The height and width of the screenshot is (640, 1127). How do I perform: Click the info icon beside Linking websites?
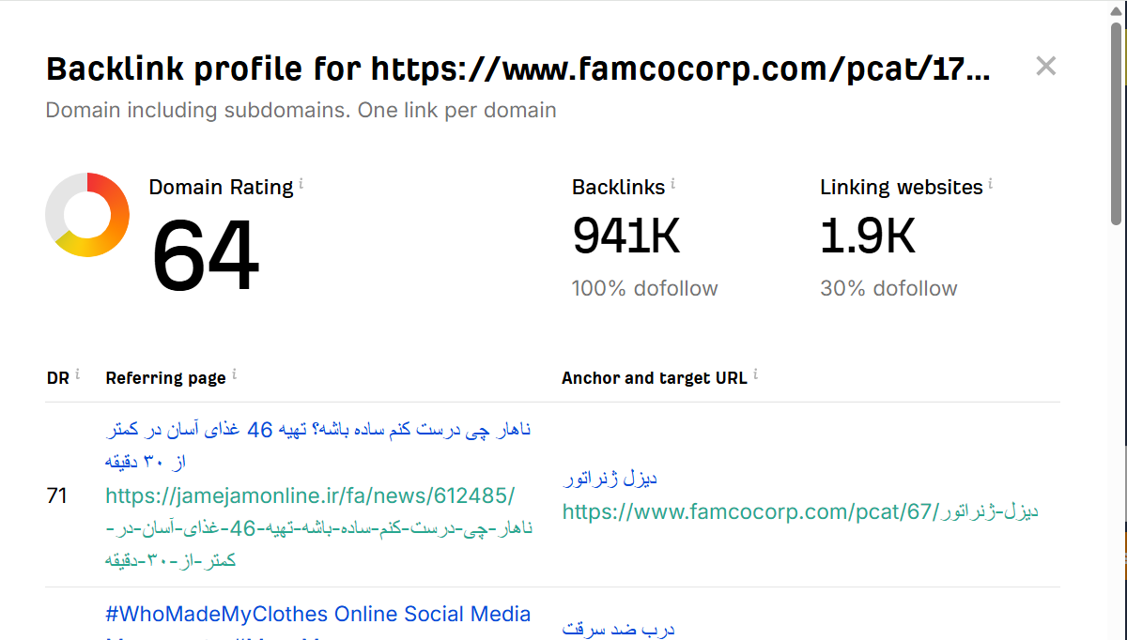(x=991, y=184)
